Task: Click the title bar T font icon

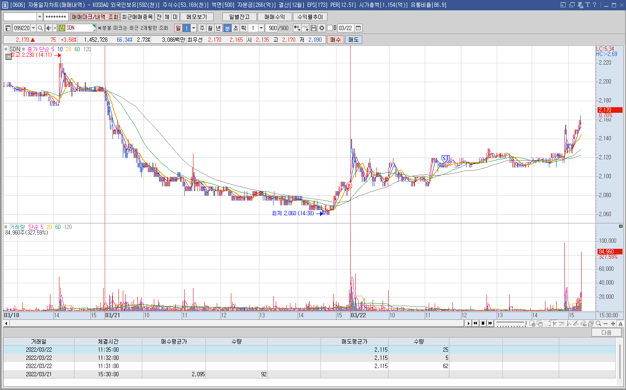Action: coord(587,5)
